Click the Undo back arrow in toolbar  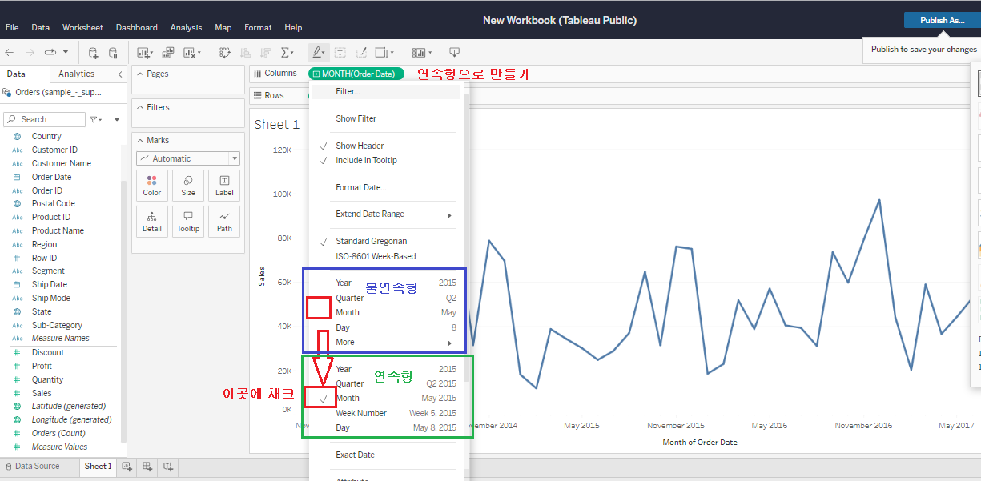[x=10, y=53]
